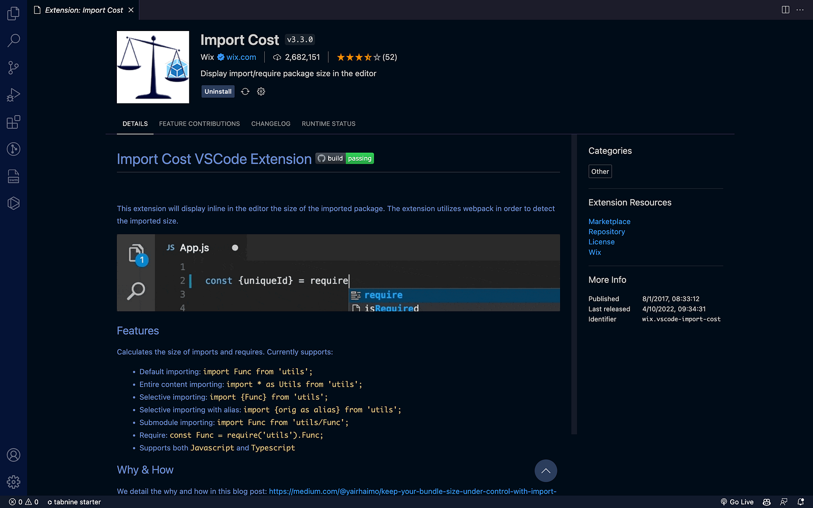Open the extension settings gear beside Uninstall

(261, 91)
